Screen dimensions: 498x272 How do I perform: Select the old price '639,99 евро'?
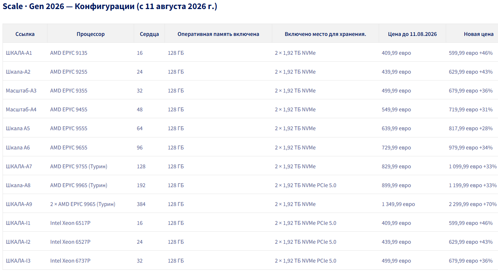tap(396, 128)
